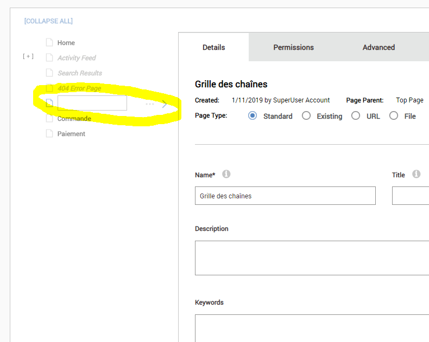Select Activity Feed in the page tree
Viewport: 429px width, 342px height.
click(x=77, y=58)
